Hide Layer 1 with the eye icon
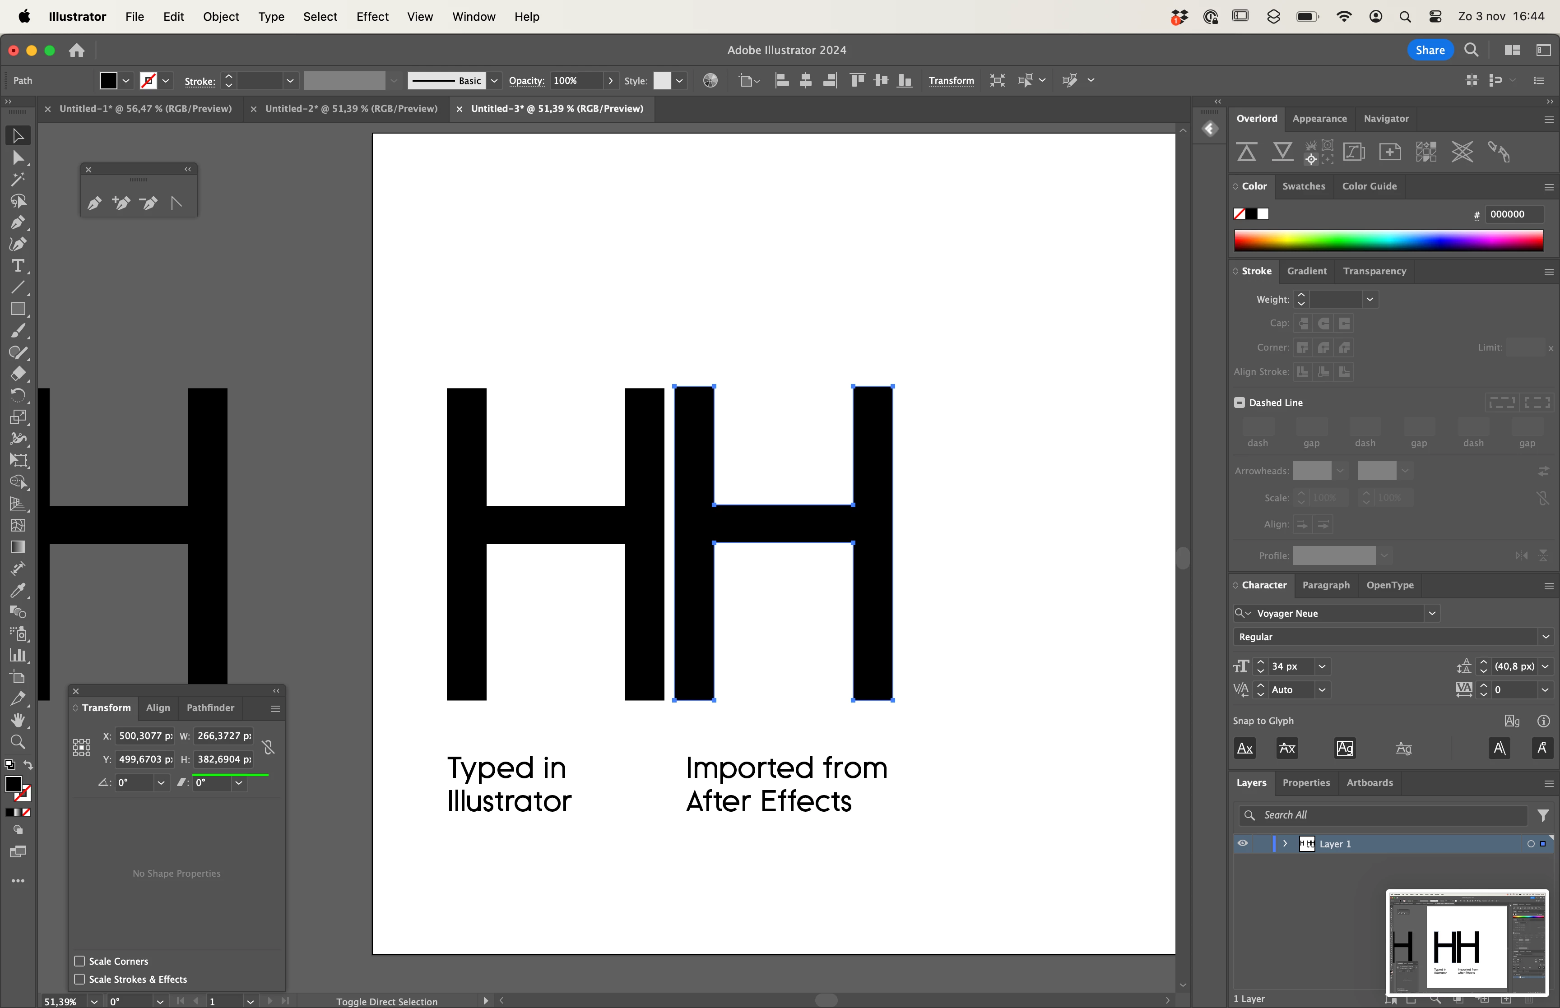 pyautogui.click(x=1243, y=844)
